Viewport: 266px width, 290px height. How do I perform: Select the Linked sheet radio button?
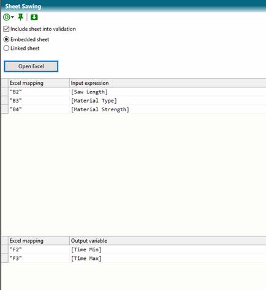[6, 49]
